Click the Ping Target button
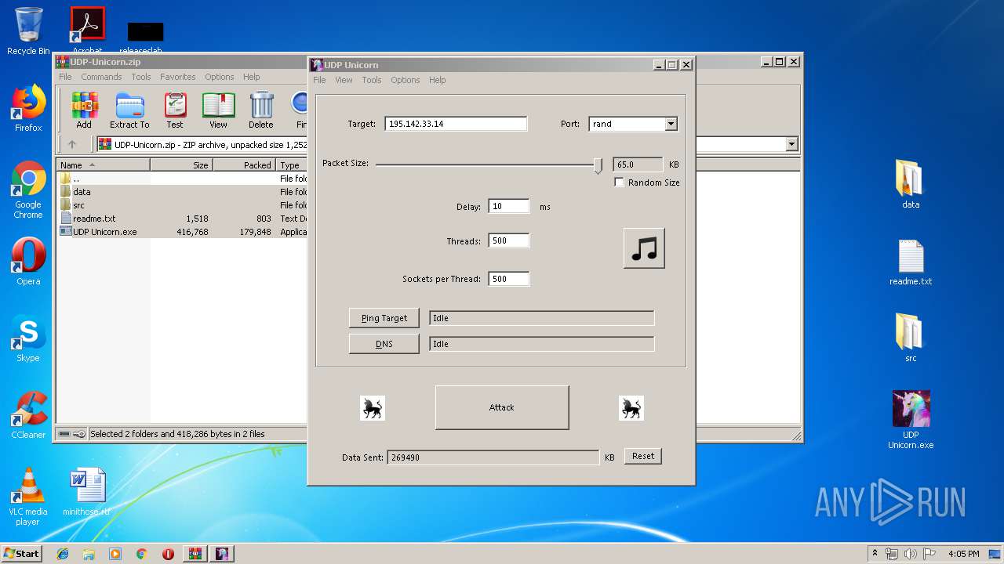This screenshot has height=564, width=1004. 384,318
